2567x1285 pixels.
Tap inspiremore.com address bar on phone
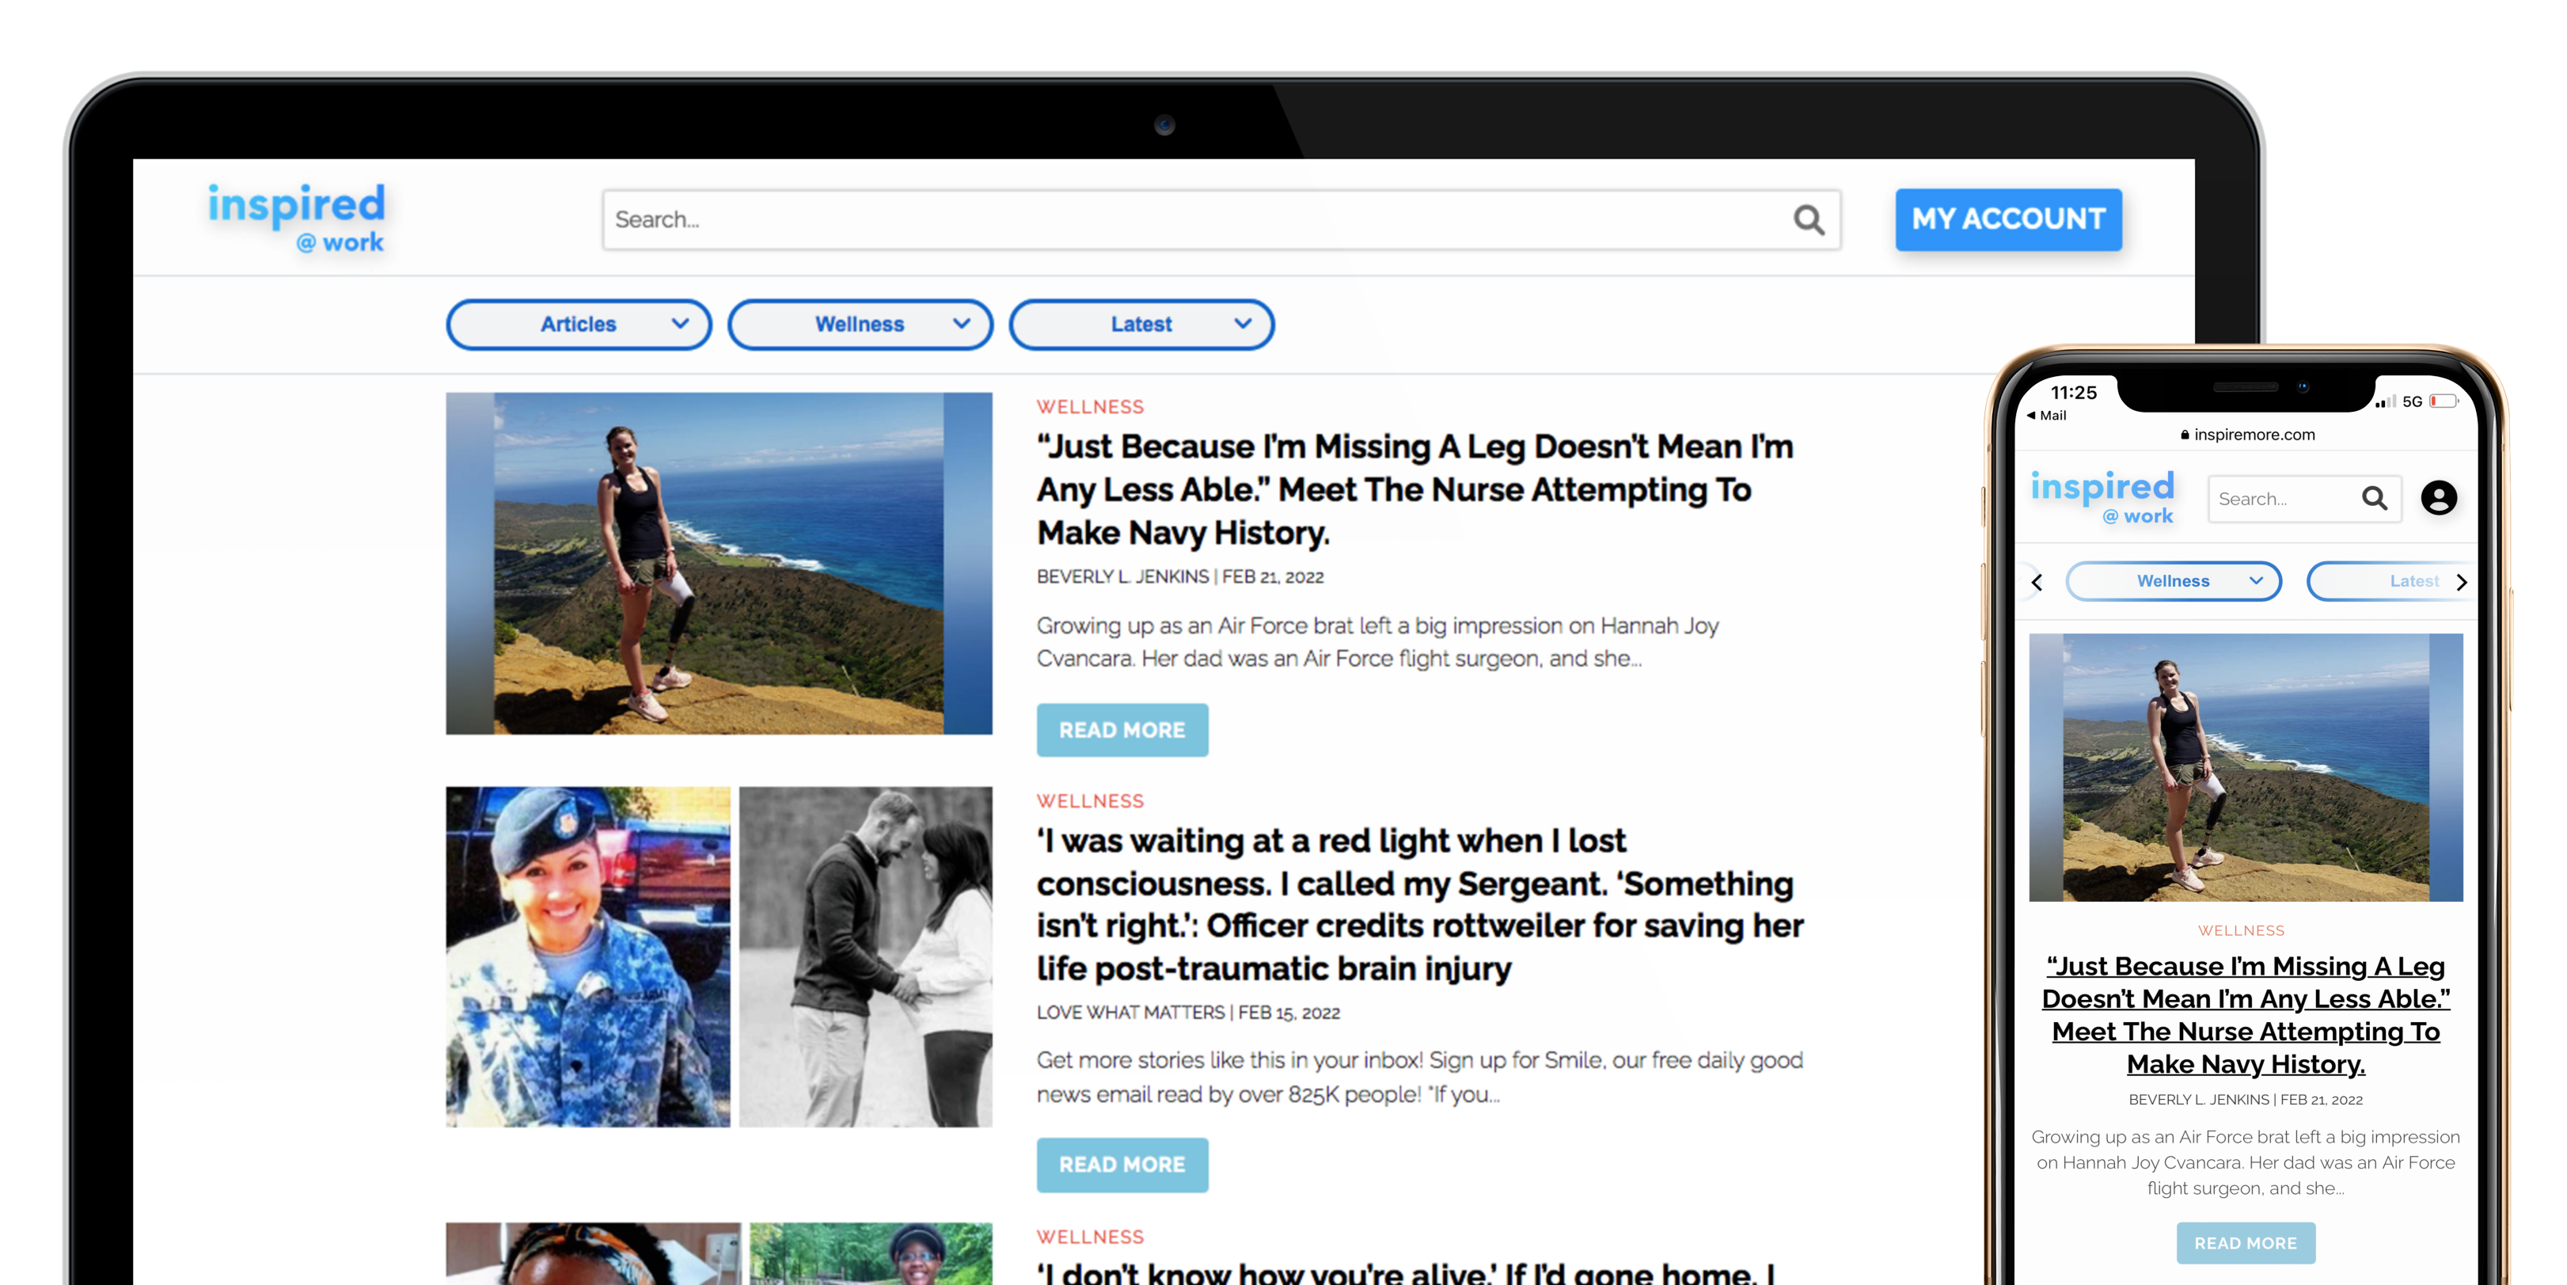tap(2247, 435)
